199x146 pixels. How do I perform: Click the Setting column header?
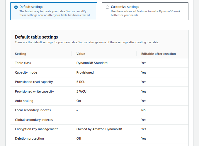(21, 54)
